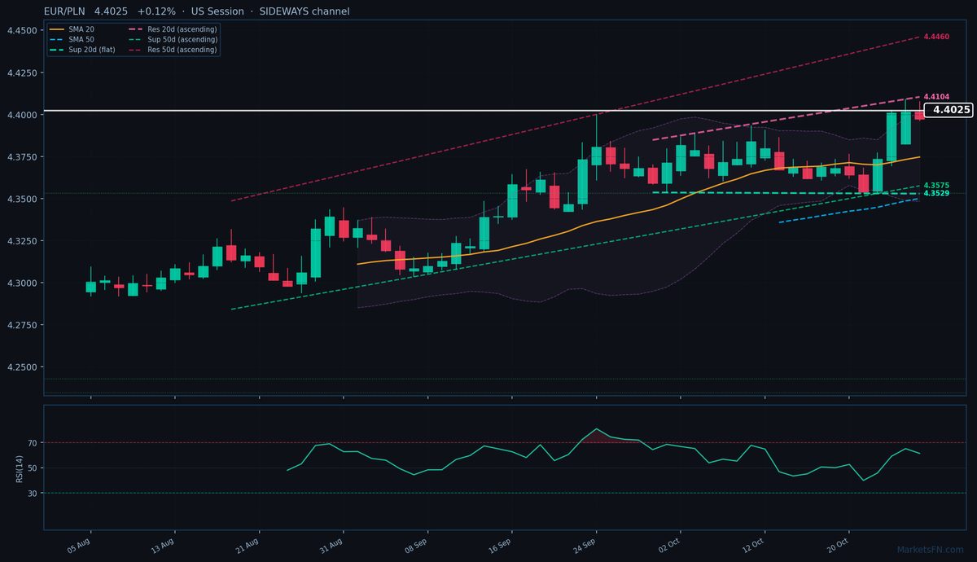
Task: Click the 4.3575 support price label
Action: click(x=936, y=186)
